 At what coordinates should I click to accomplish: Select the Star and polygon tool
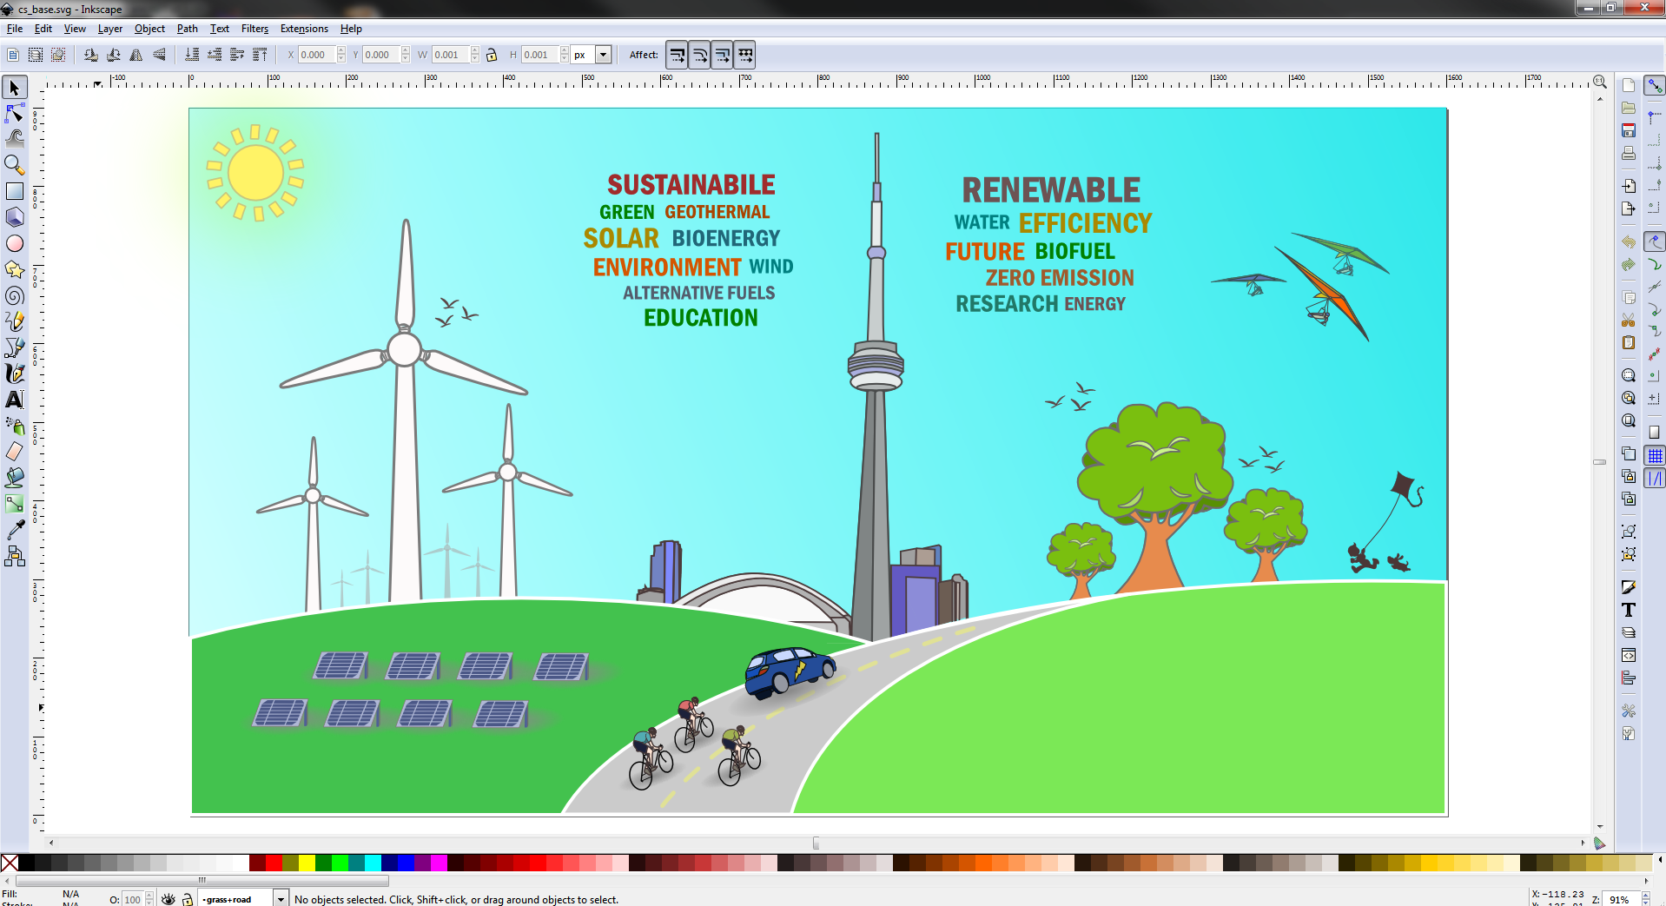pos(15,269)
